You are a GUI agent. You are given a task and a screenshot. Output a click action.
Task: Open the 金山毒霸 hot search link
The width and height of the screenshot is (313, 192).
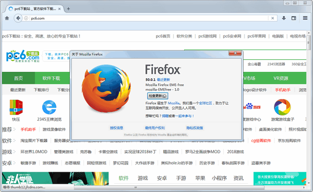pos(254,64)
